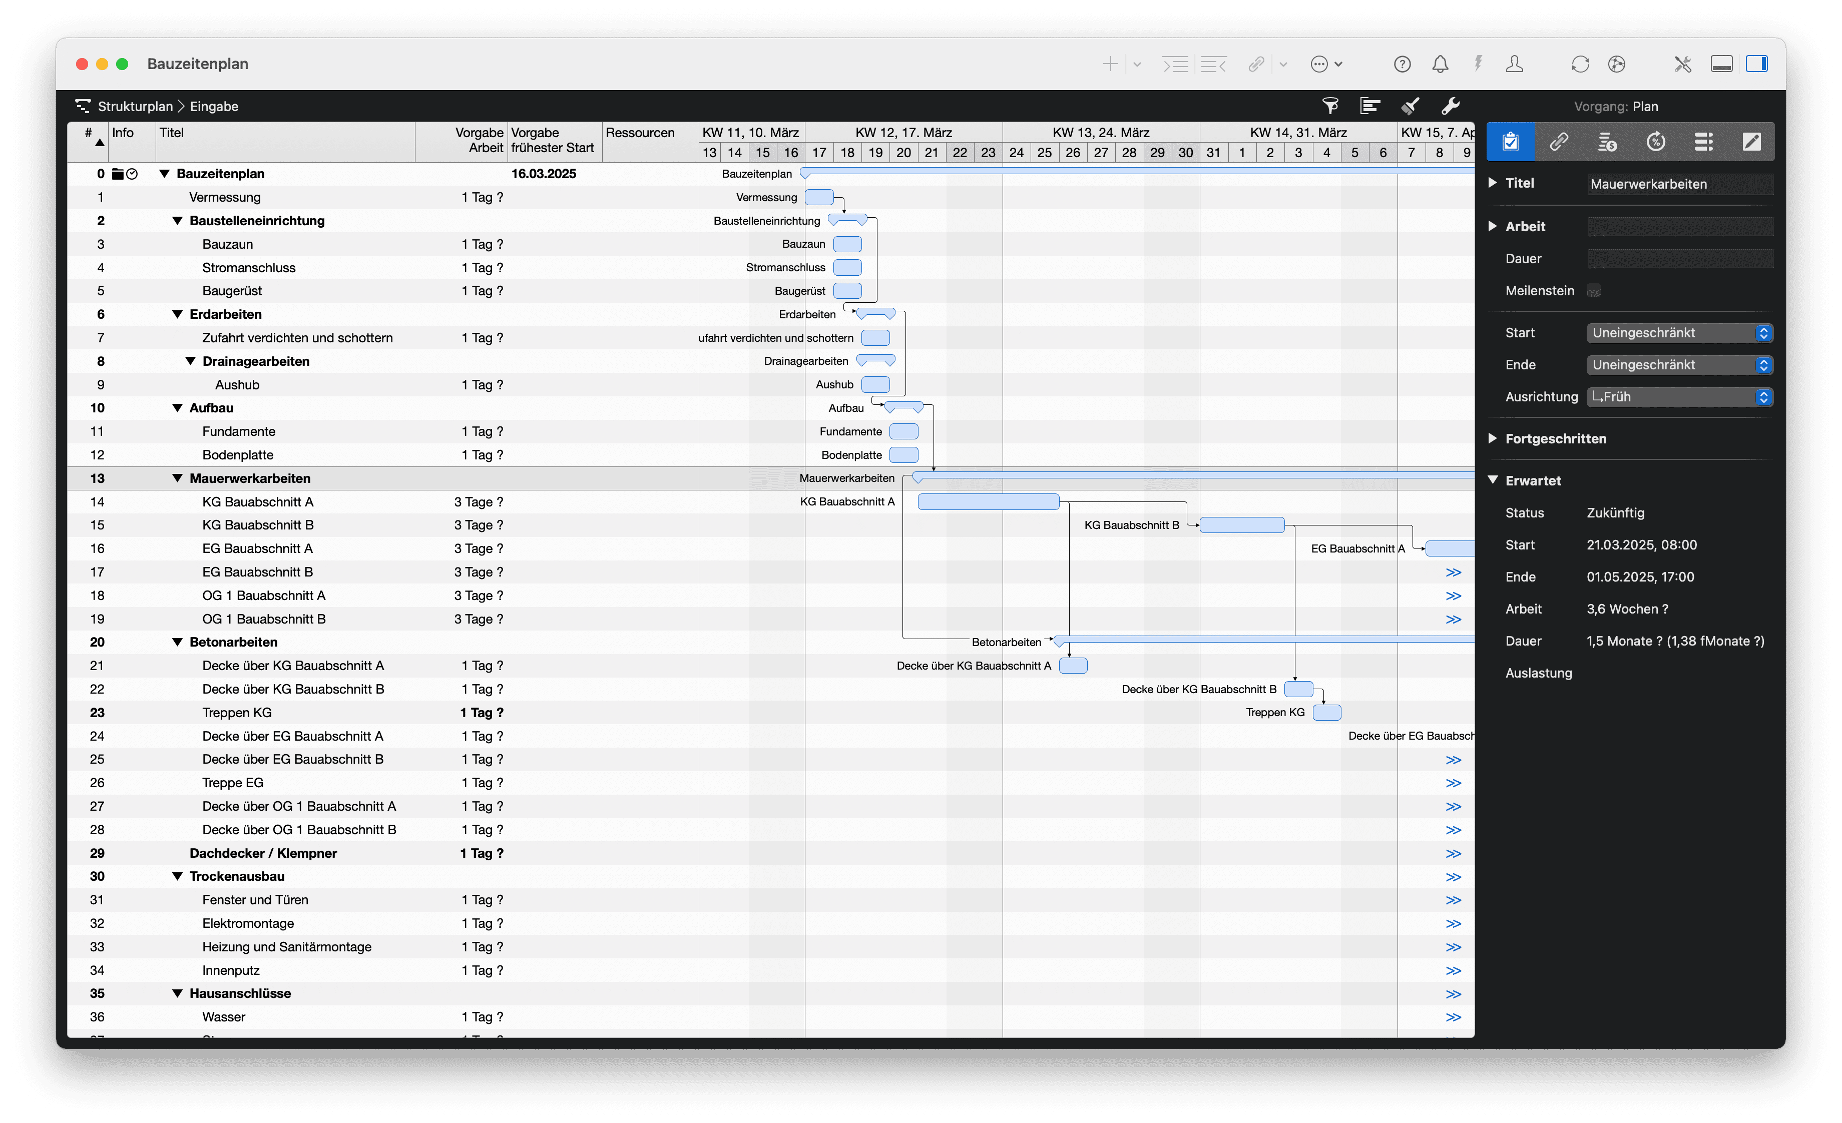Collapse the Erdarbeiten group row

coord(177,314)
